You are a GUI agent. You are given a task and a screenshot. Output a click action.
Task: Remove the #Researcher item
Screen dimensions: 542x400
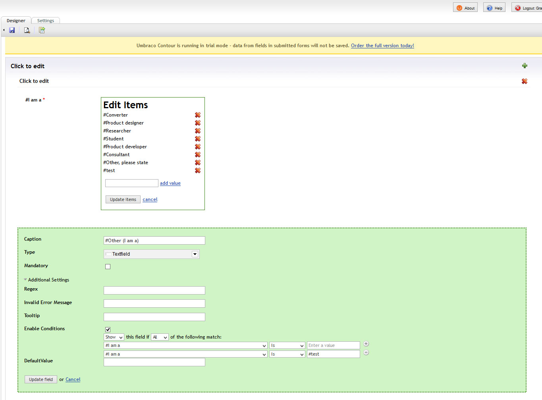[x=198, y=131]
